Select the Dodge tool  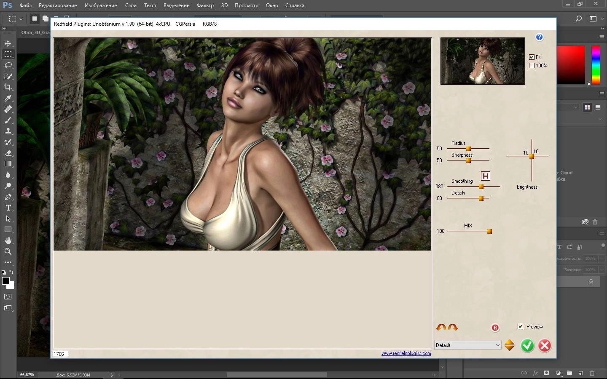[8, 186]
